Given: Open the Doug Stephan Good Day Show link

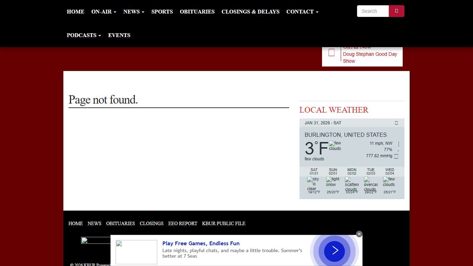Looking at the screenshot, I should [370, 57].
